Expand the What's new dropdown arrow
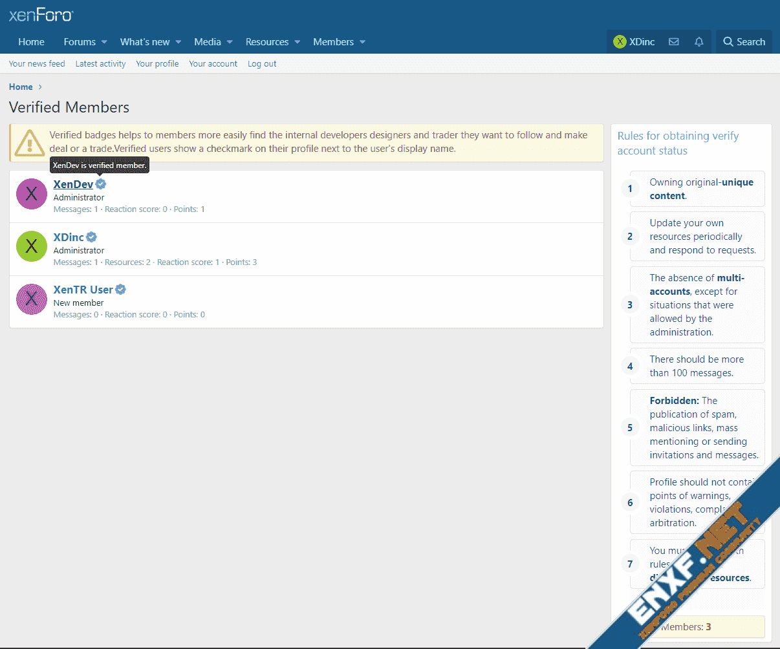The width and height of the screenshot is (780, 649). coord(179,42)
